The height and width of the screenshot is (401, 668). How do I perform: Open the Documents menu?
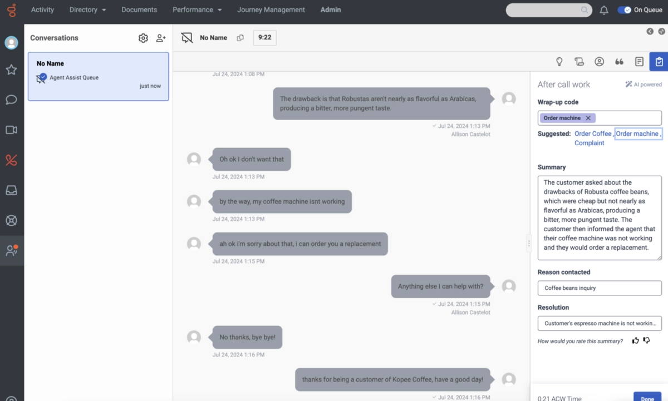point(139,10)
